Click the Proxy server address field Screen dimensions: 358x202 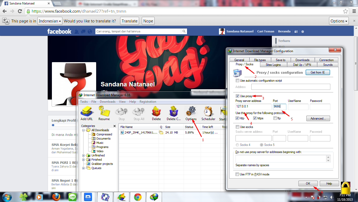253,107
